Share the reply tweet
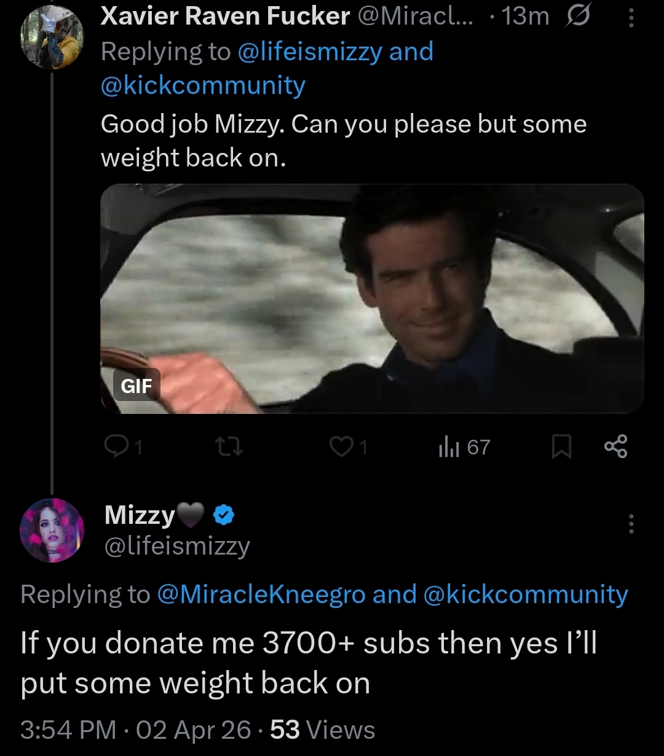 tap(615, 447)
